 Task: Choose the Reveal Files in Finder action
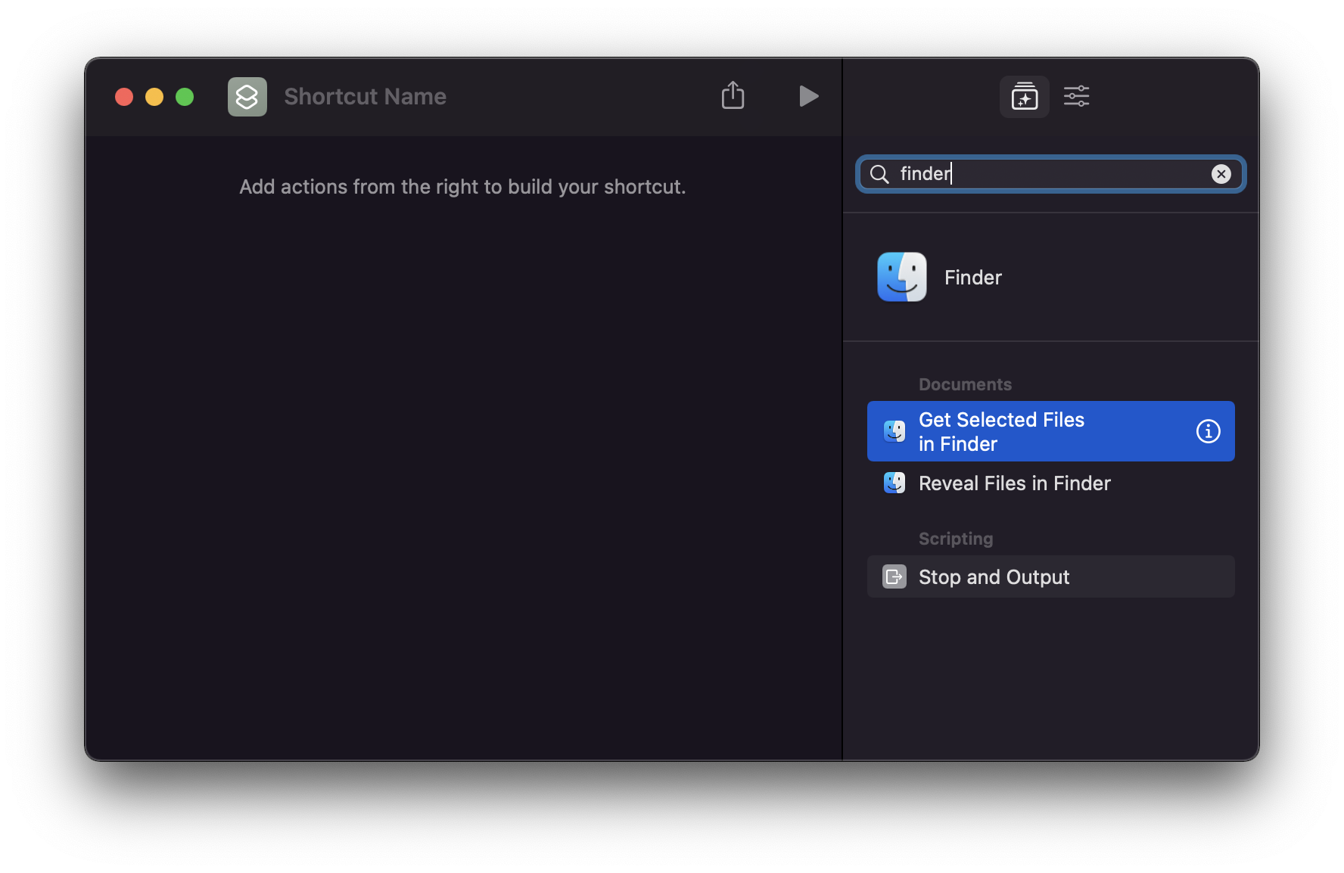(x=1014, y=483)
